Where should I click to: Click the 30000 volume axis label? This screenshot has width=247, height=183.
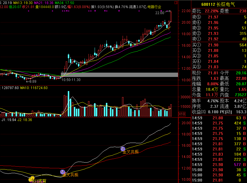[186, 97]
